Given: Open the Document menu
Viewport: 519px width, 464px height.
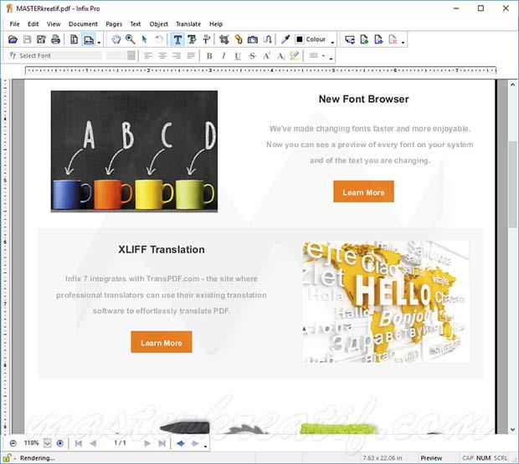Looking at the screenshot, I should coord(83,24).
